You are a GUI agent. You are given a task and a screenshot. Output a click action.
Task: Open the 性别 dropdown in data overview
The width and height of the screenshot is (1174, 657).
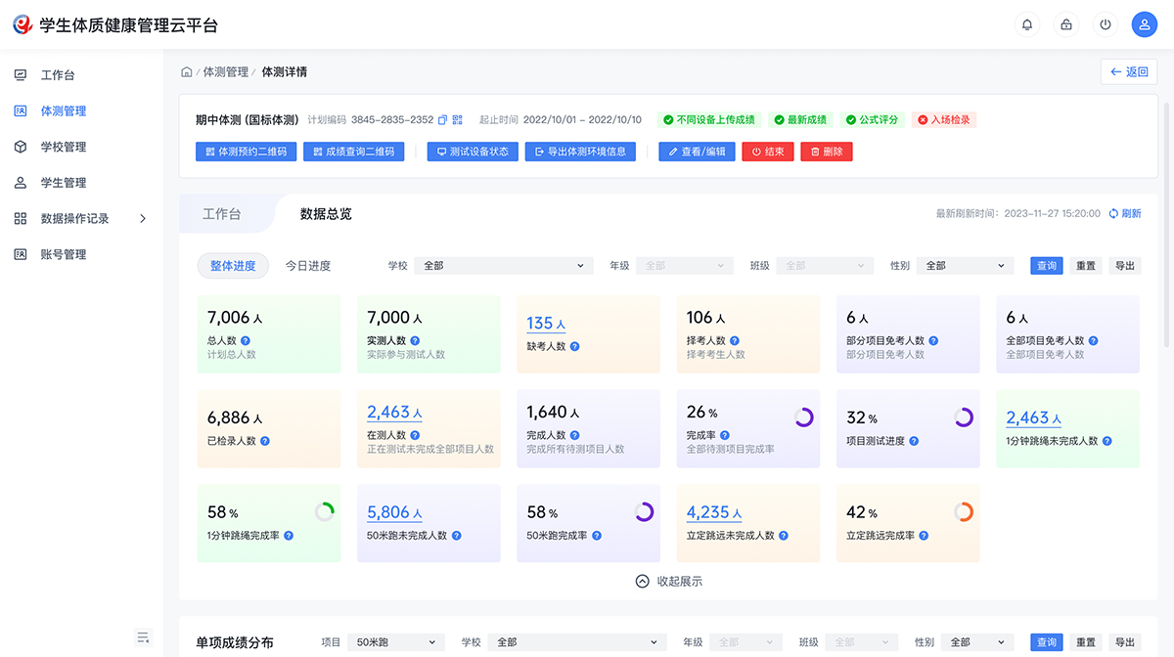pos(965,266)
